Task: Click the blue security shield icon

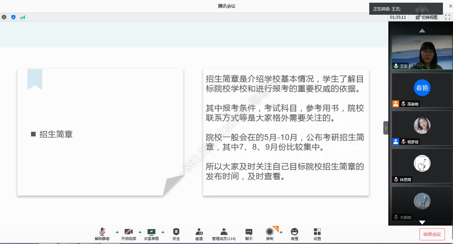Action: [x=13, y=17]
